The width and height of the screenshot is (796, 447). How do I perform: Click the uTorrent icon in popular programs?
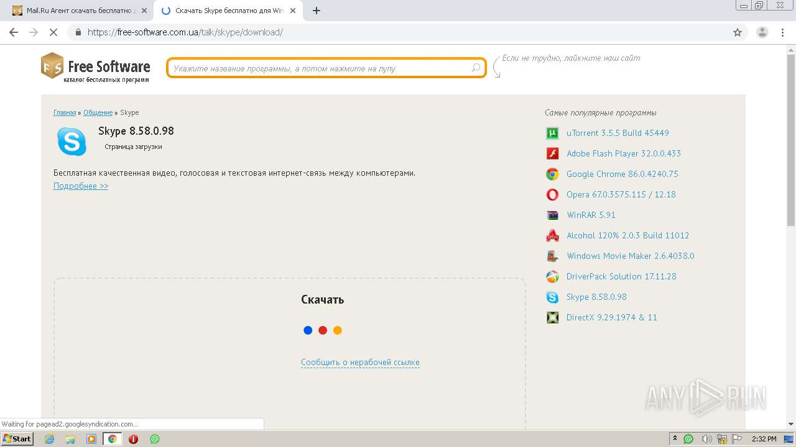pos(552,133)
